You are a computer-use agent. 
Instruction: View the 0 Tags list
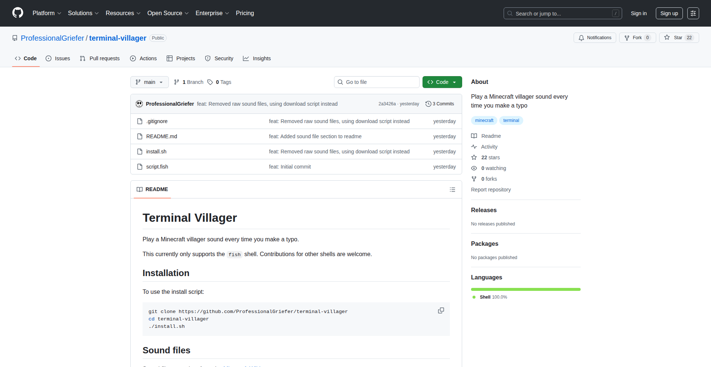[219, 82]
